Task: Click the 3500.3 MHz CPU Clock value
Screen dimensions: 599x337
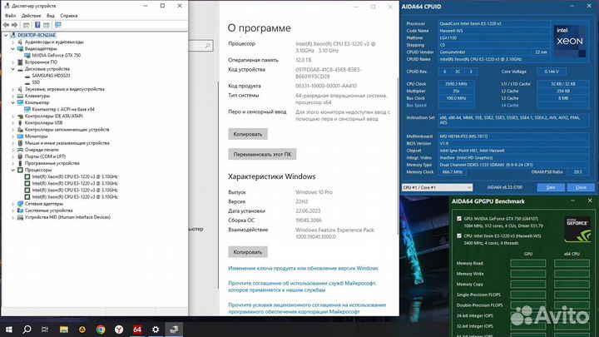Action: coord(456,84)
